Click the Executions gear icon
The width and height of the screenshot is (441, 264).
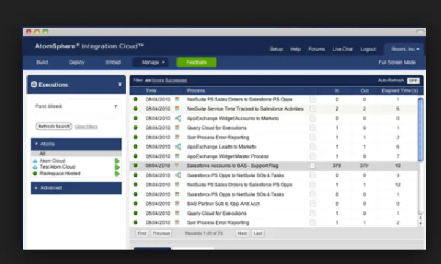click(x=34, y=84)
